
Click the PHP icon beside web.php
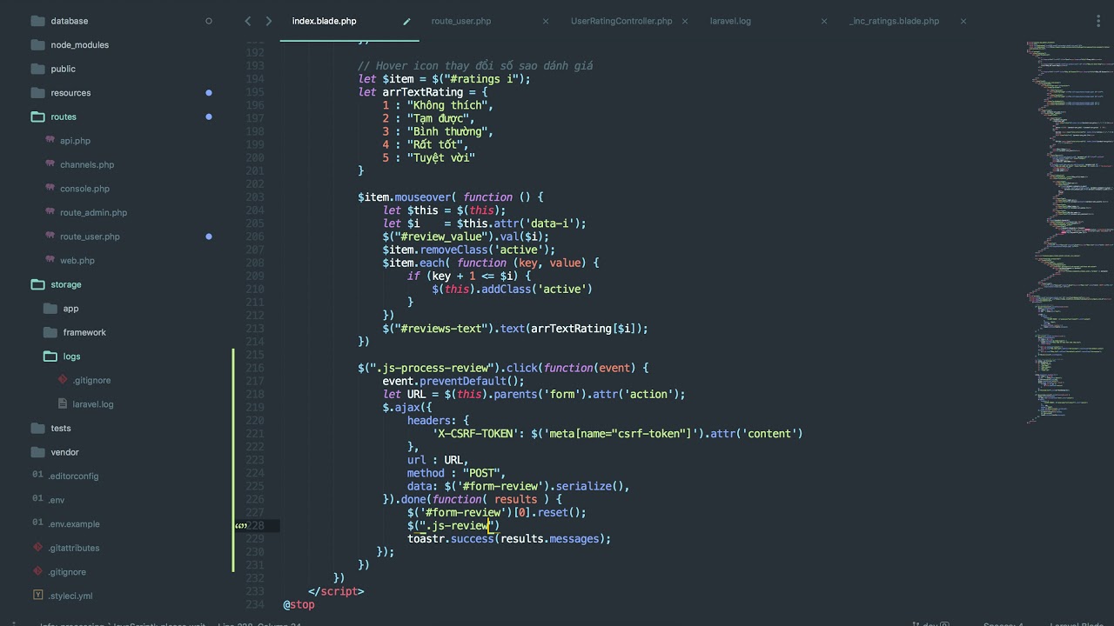tap(50, 260)
